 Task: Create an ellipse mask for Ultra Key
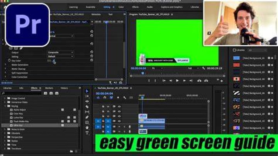click(11, 48)
